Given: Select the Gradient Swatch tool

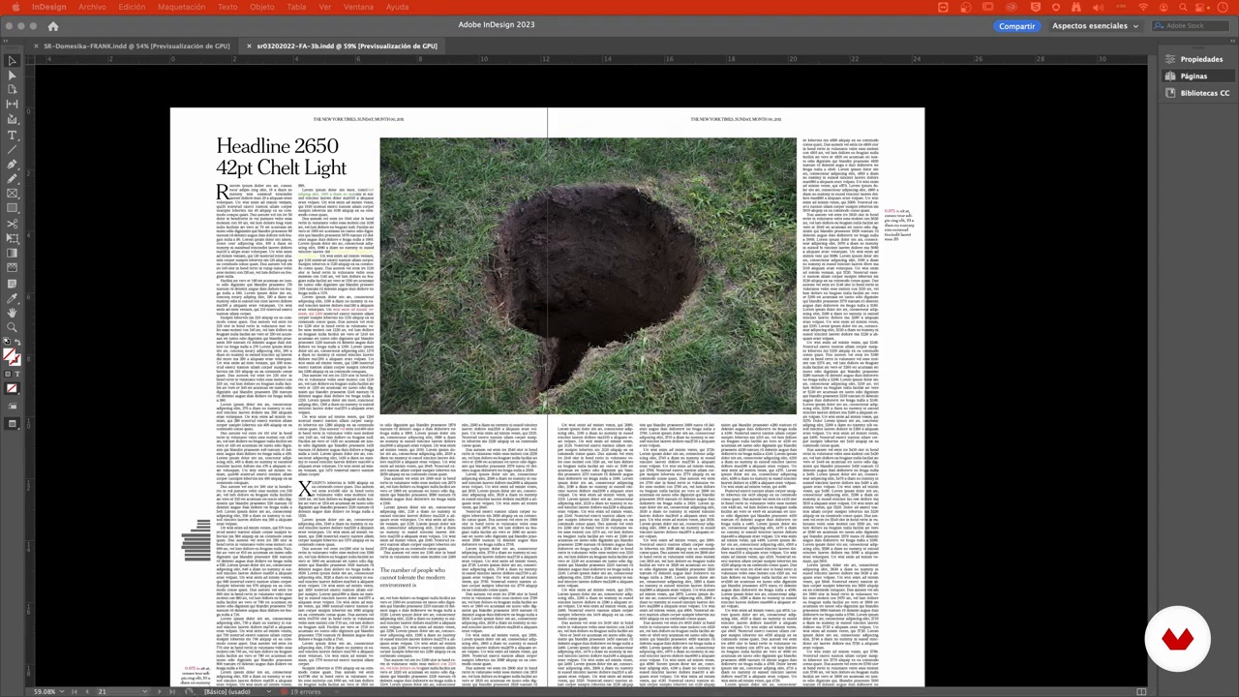Looking at the screenshot, I should click(x=13, y=253).
